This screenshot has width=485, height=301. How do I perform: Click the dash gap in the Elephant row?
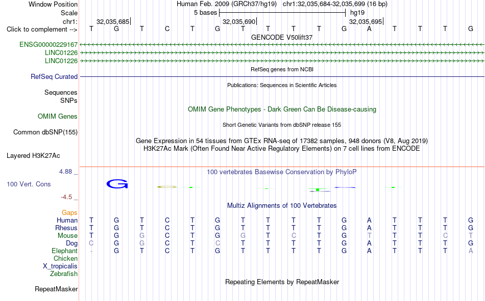coord(91,251)
